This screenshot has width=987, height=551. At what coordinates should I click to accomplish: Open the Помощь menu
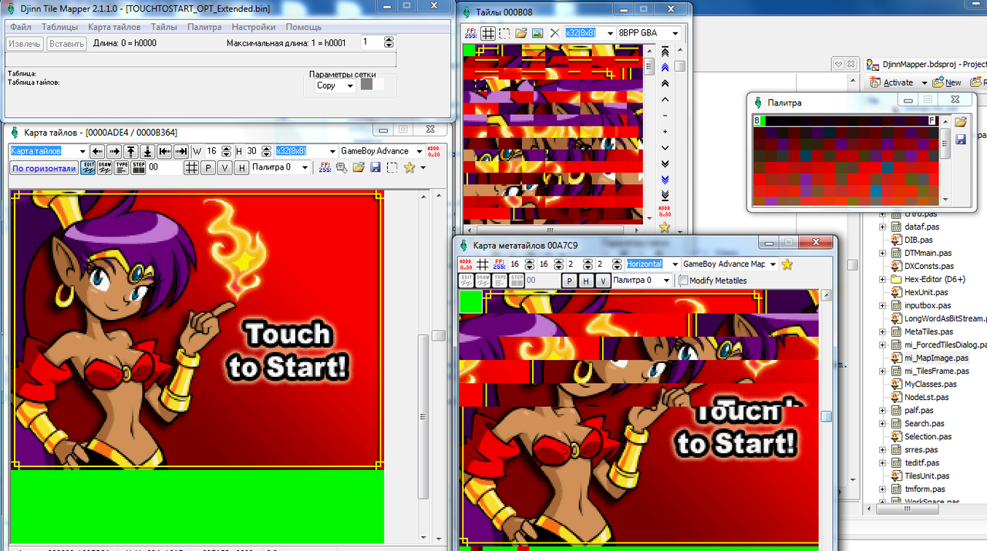click(304, 27)
